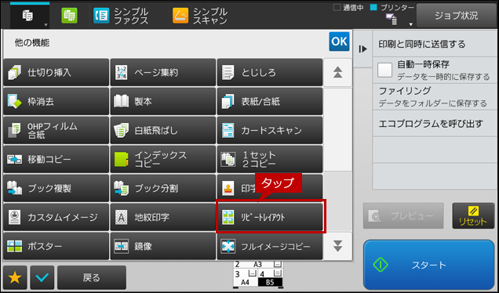
Task: Select 鏡像 mirror image function
Action: (x=163, y=246)
